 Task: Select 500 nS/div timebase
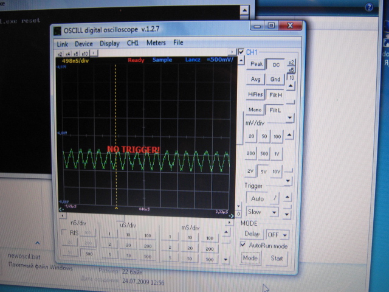tap(89, 254)
